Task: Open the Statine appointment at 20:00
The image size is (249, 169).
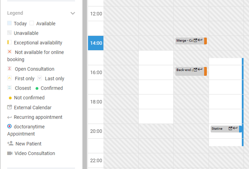Action: [x=219, y=129]
